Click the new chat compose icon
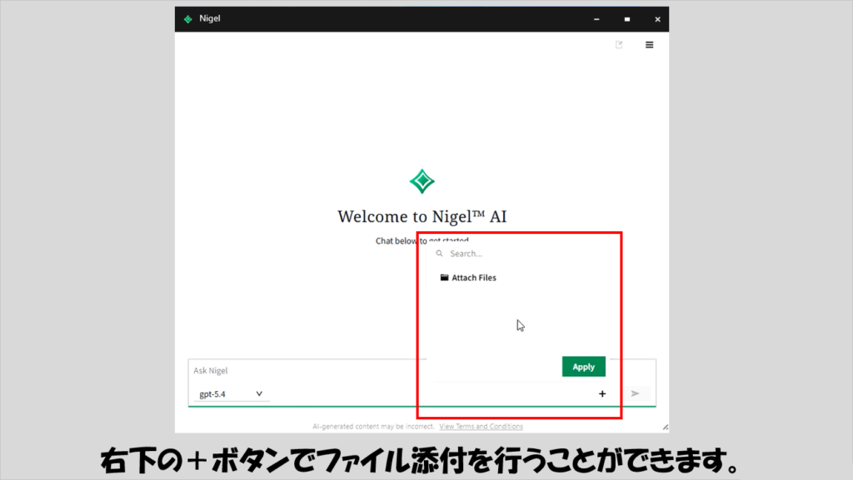853x480 pixels. point(619,45)
